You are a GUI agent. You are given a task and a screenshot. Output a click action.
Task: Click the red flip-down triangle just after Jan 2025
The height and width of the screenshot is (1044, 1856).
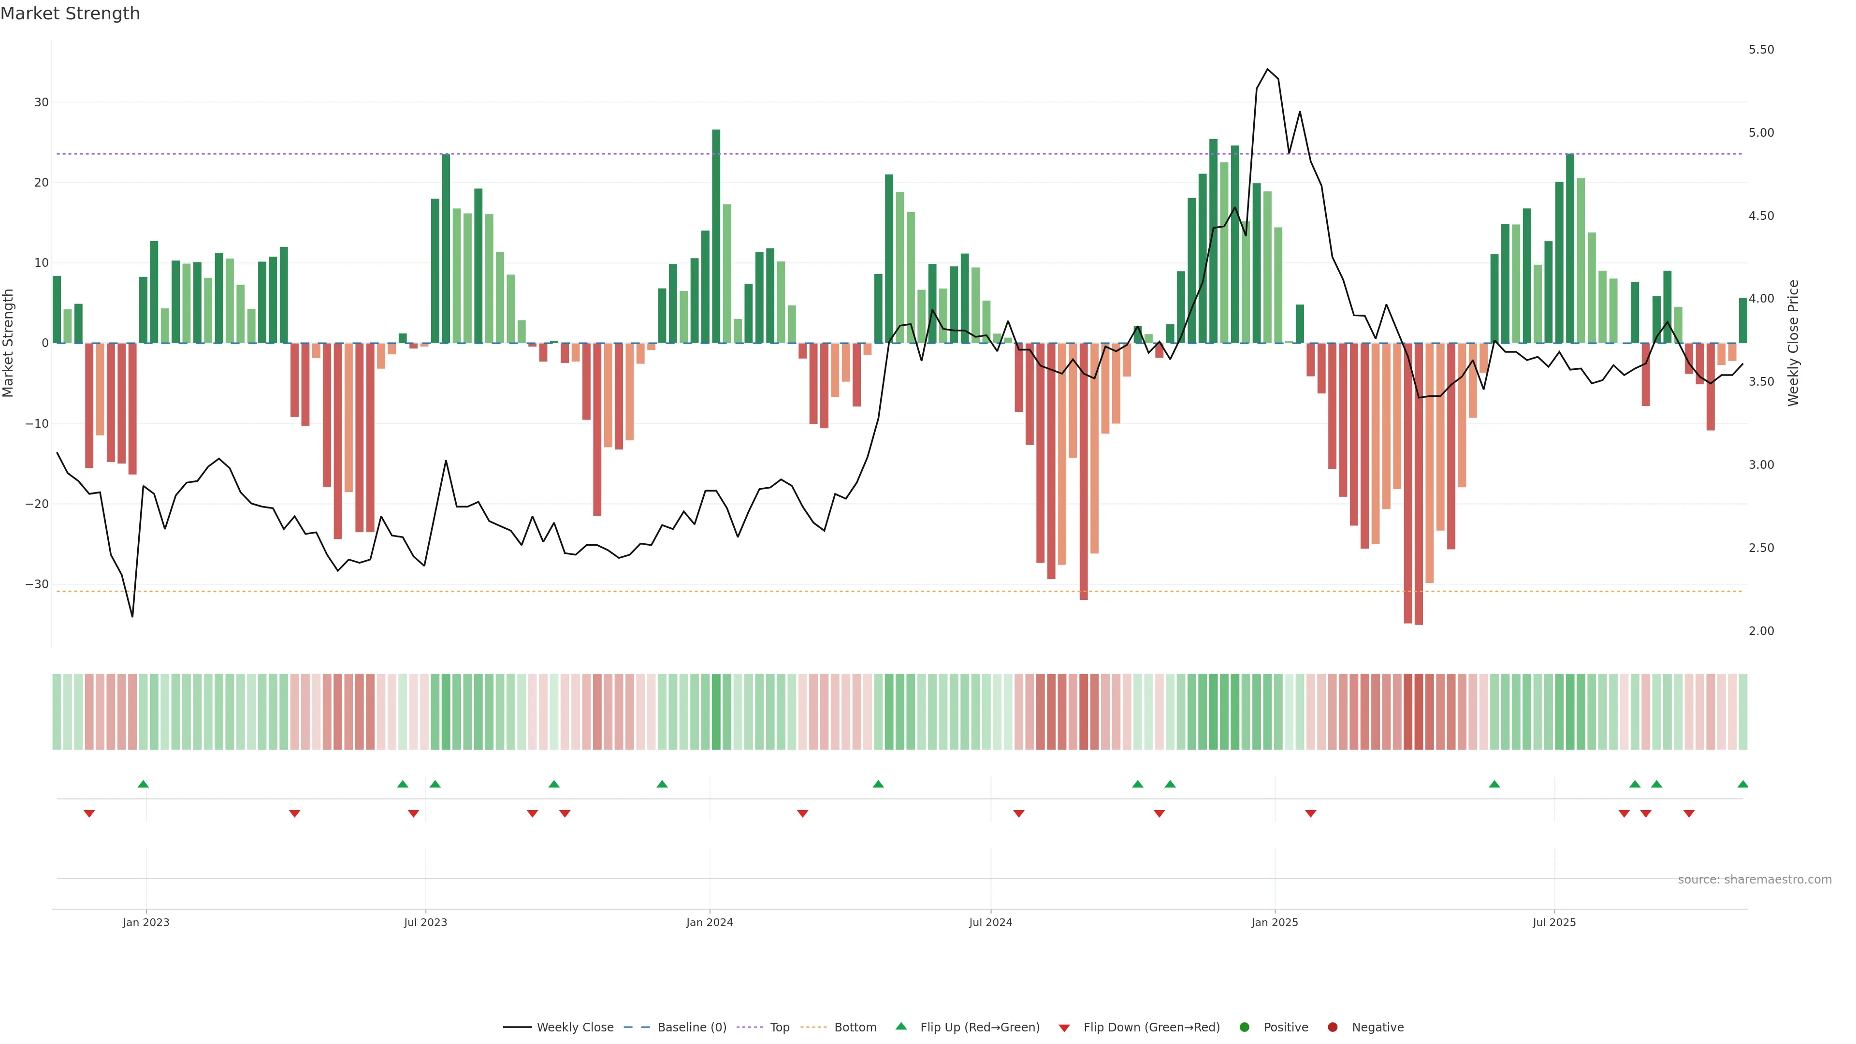point(1311,813)
